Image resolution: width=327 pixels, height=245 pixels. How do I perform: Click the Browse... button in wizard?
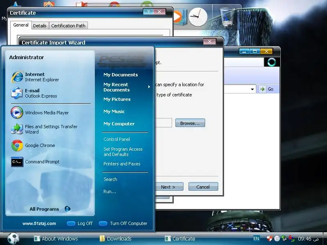190,123
